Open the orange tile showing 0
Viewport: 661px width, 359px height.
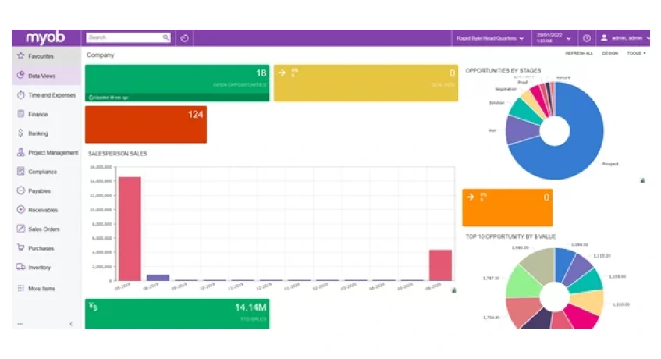(x=507, y=208)
